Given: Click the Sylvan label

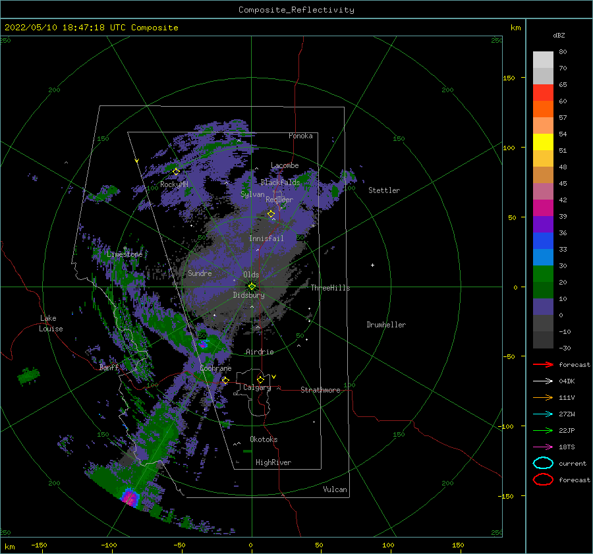Looking at the screenshot, I should pos(252,194).
